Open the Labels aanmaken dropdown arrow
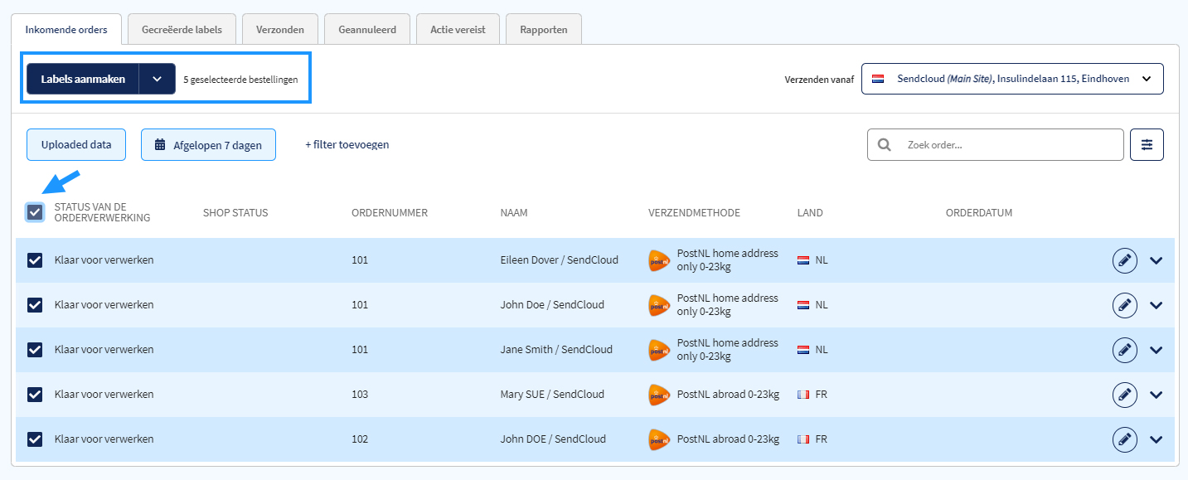The image size is (1188, 480). (157, 79)
